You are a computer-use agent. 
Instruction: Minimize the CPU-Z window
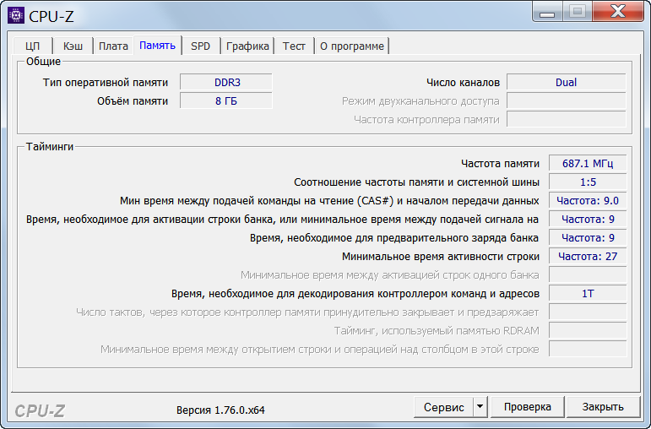[549, 12]
